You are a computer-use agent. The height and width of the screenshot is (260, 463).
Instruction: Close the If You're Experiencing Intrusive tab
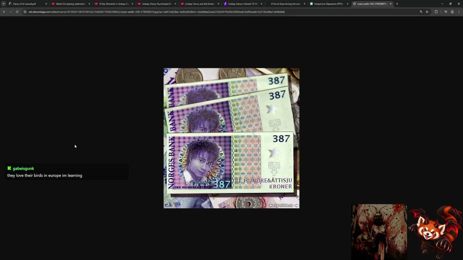[305, 4]
